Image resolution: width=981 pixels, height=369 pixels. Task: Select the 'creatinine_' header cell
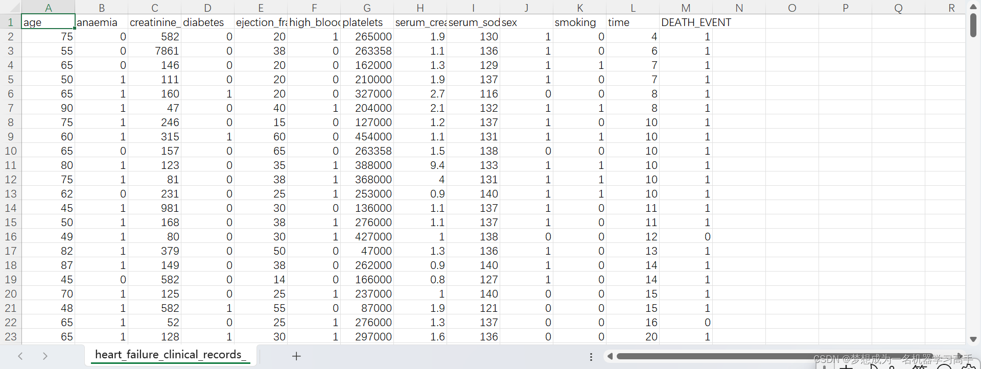tap(155, 22)
